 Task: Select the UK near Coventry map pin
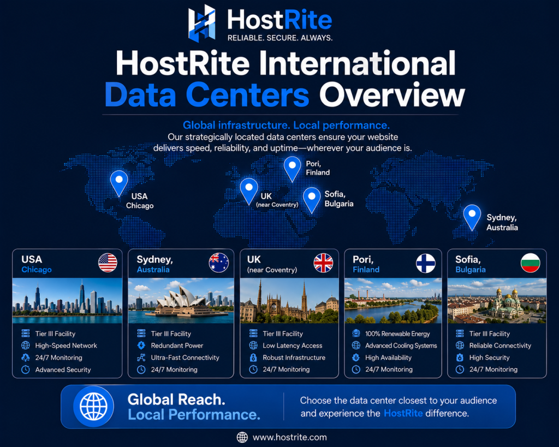coord(249,192)
